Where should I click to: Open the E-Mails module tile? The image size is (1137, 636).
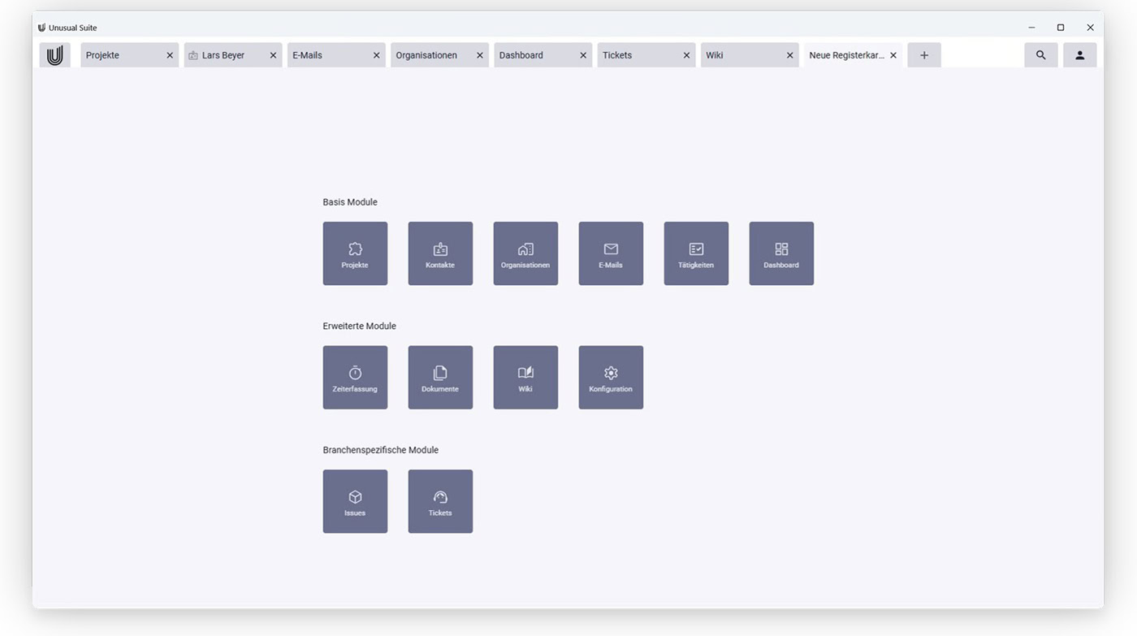point(611,253)
